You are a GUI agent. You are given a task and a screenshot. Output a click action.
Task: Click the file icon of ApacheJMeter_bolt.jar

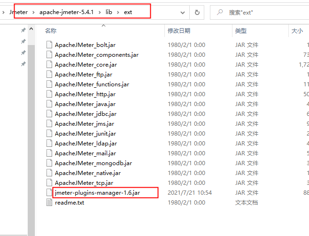[49, 45]
